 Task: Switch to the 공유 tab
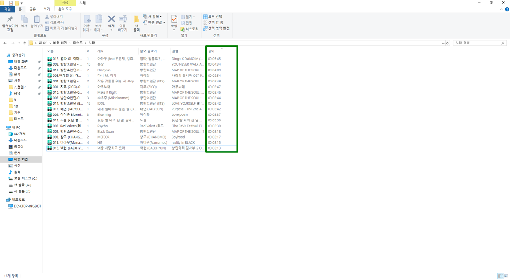pyautogui.click(x=32, y=9)
